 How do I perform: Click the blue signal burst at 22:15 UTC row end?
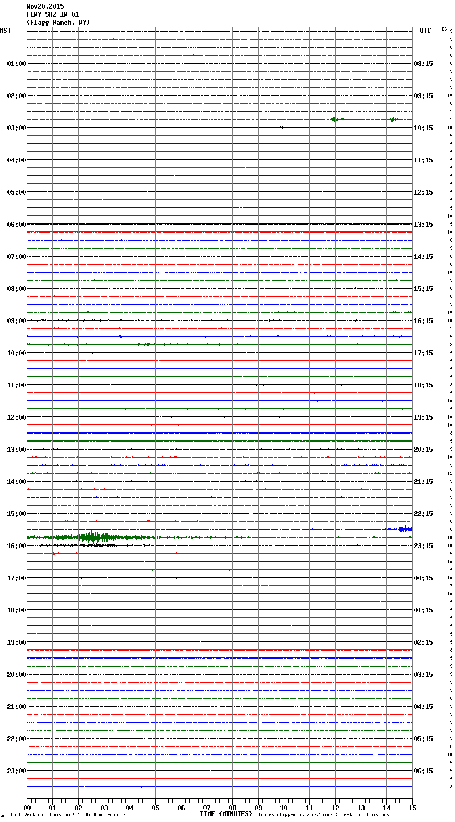(405, 529)
